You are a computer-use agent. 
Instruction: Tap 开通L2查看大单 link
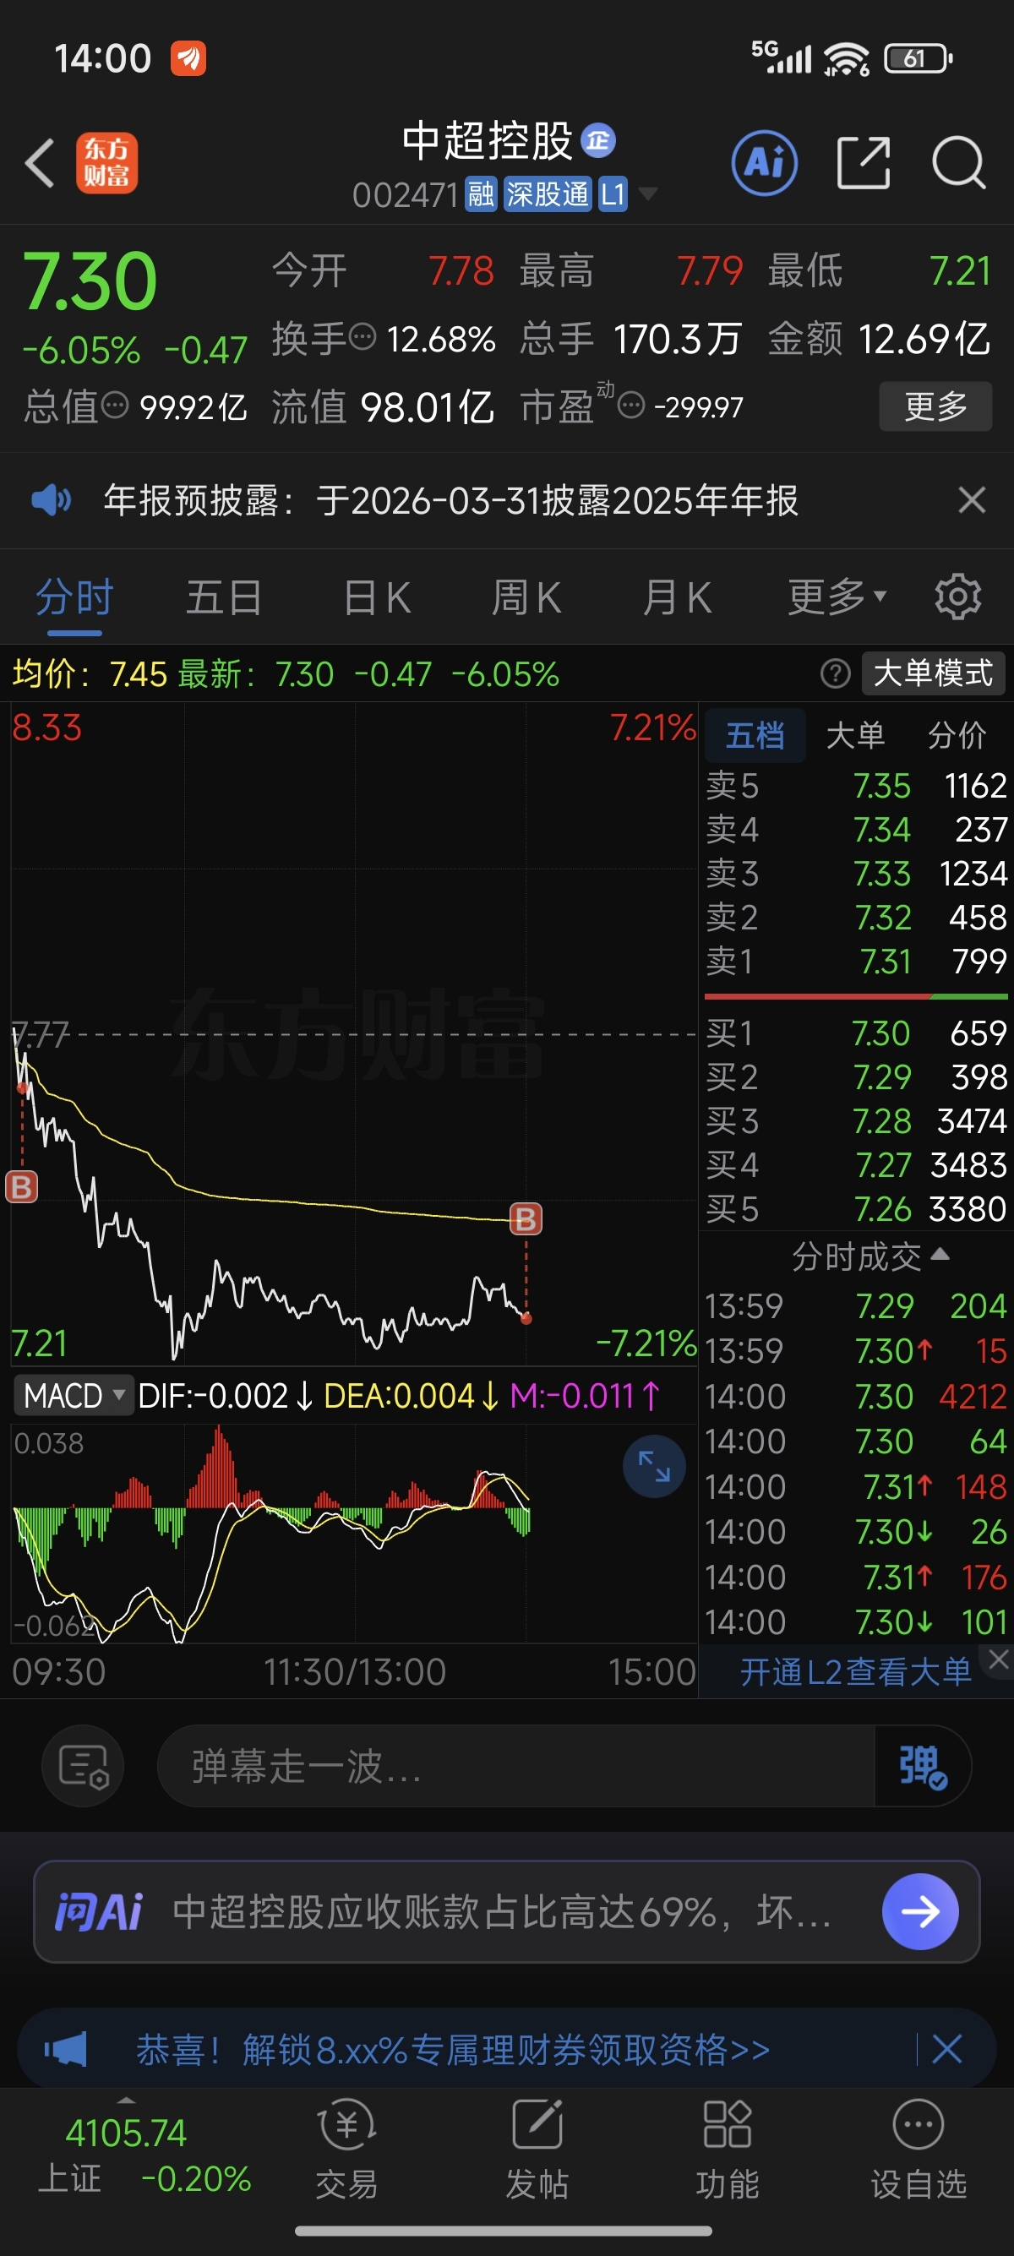[x=855, y=1672]
